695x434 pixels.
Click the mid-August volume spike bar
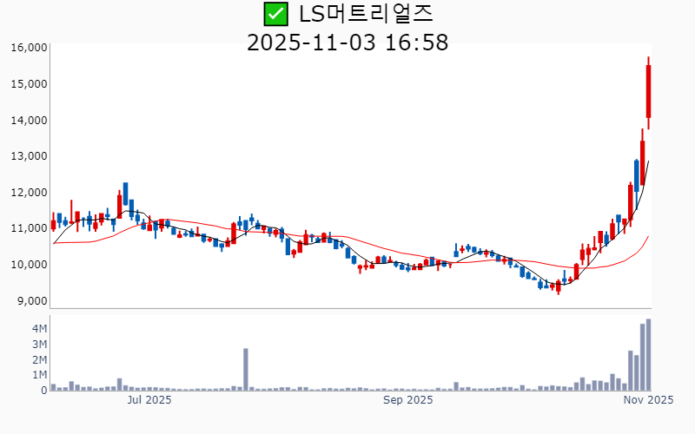[x=246, y=370]
